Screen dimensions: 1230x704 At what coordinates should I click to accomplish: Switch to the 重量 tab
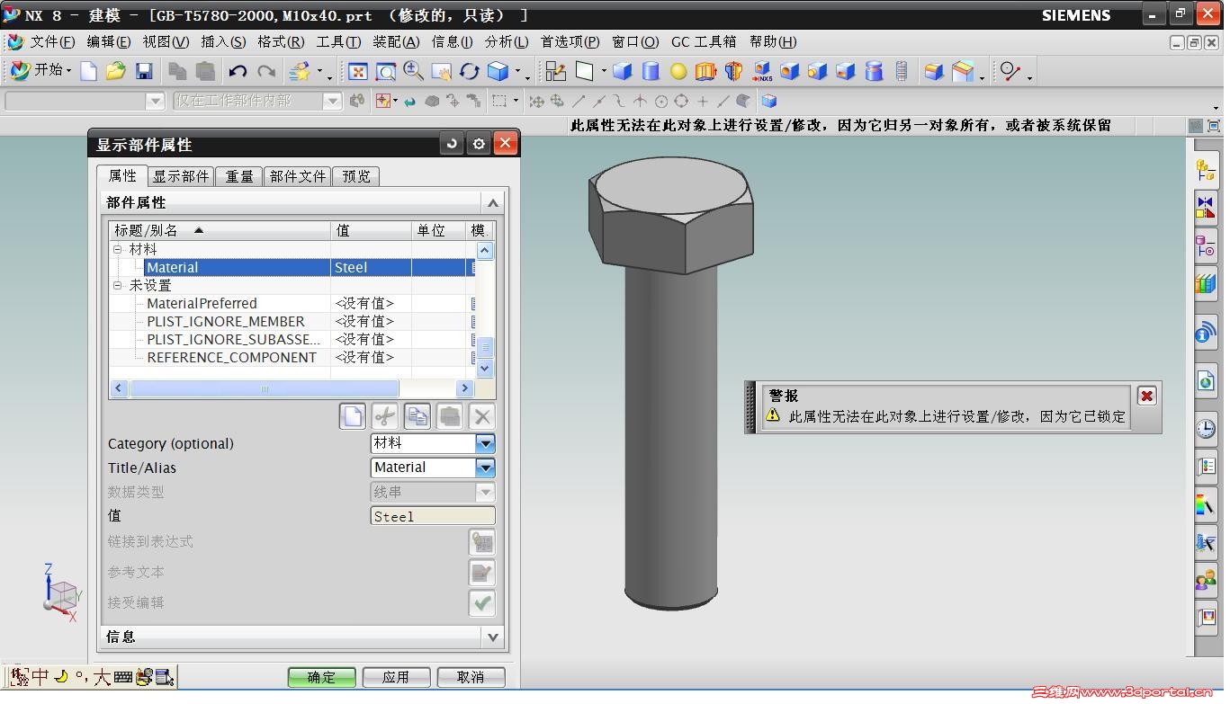(239, 176)
